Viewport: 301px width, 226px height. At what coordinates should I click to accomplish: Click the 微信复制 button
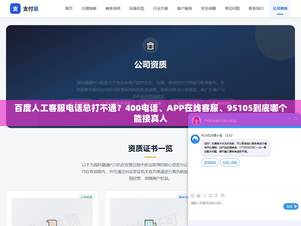(x=210, y=162)
